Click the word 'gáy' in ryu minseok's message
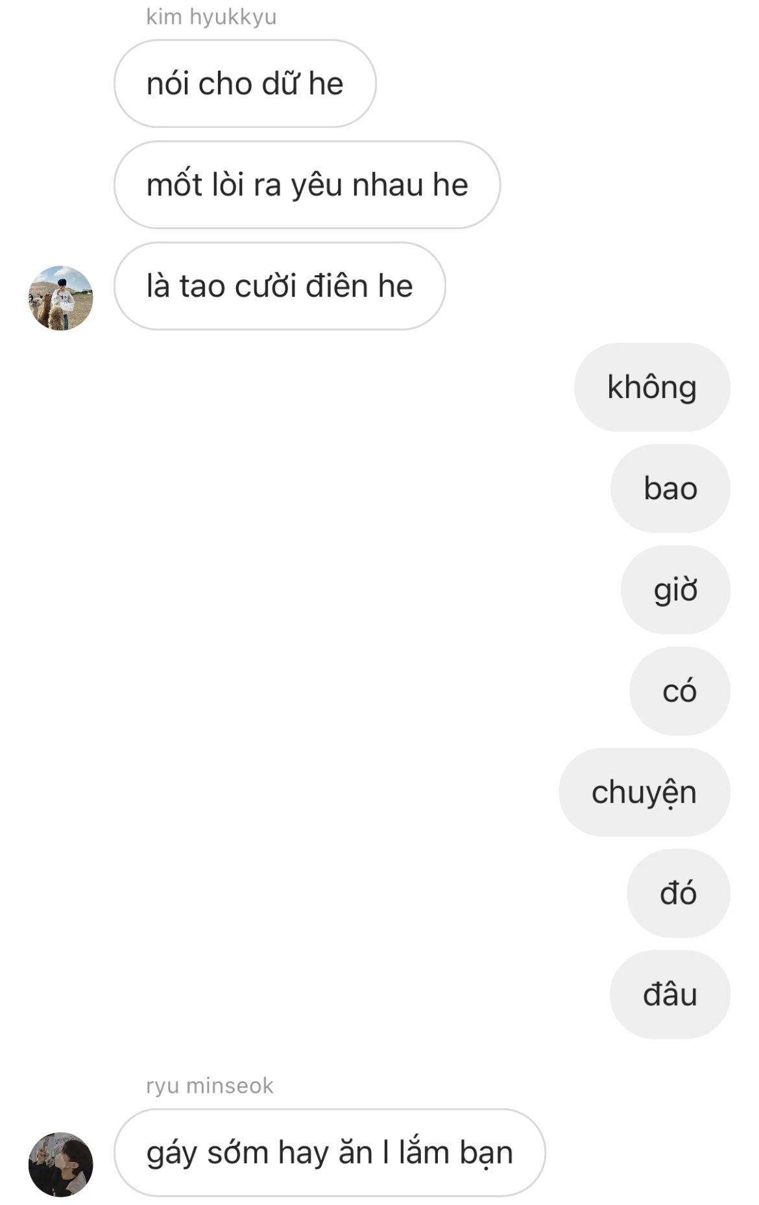759x1205 pixels. pyautogui.click(x=172, y=1155)
